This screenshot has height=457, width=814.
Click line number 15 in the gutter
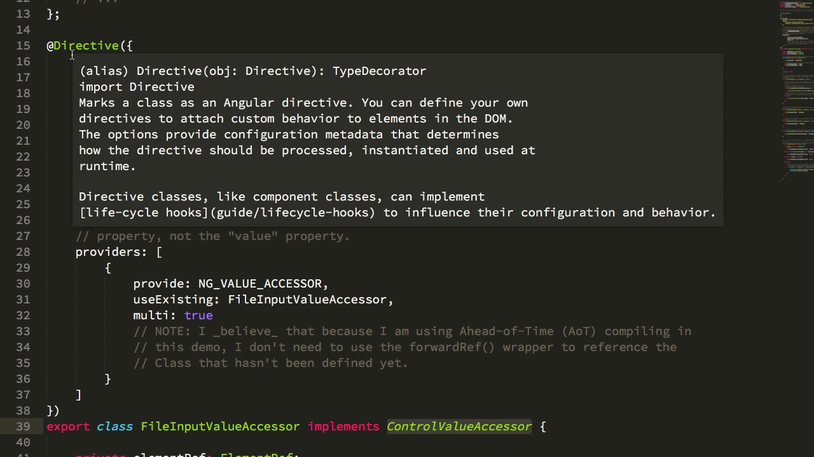23,46
